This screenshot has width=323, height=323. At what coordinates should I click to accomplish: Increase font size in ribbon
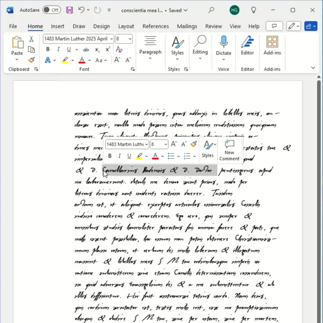(x=117, y=60)
